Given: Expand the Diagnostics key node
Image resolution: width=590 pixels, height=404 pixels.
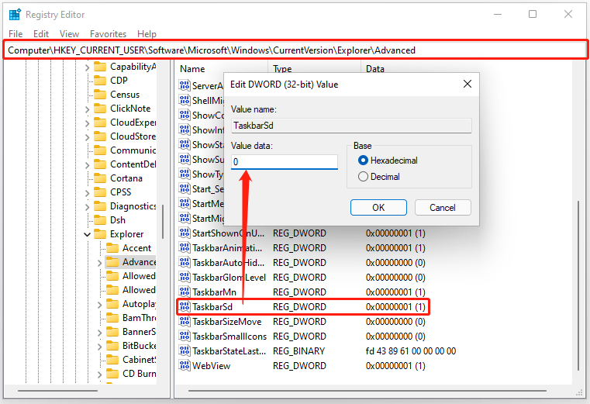Looking at the screenshot, I should pyautogui.click(x=88, y=207).
